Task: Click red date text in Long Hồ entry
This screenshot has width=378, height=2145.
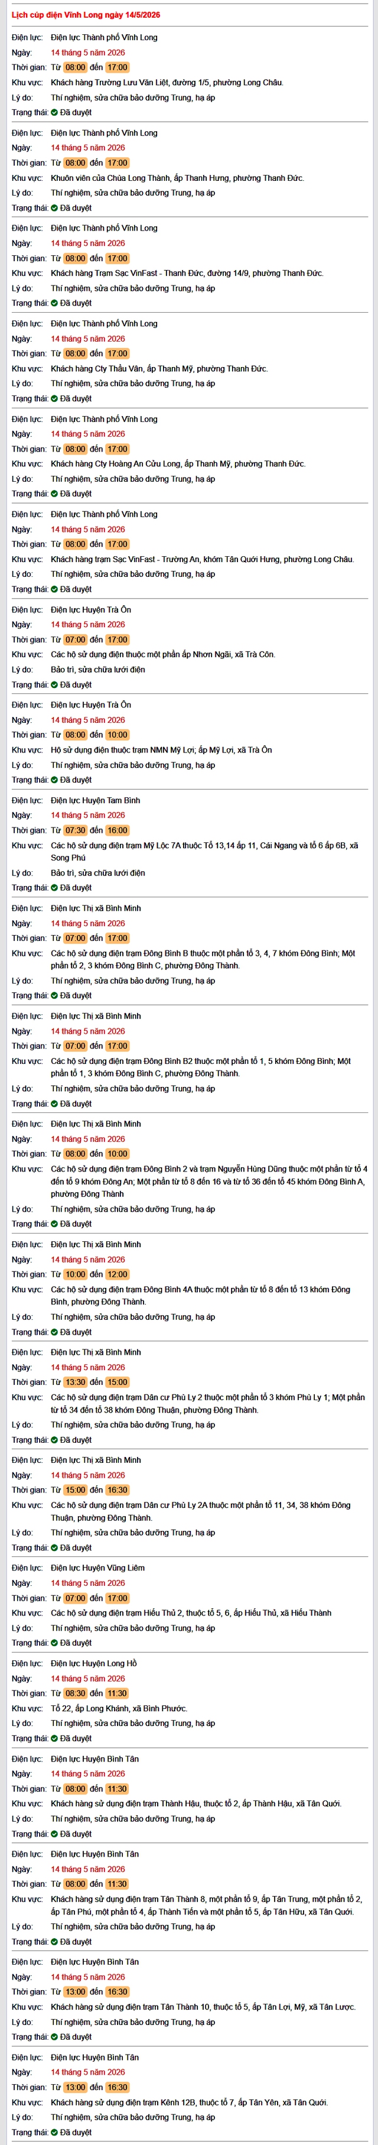Action: pos(87,1679)
